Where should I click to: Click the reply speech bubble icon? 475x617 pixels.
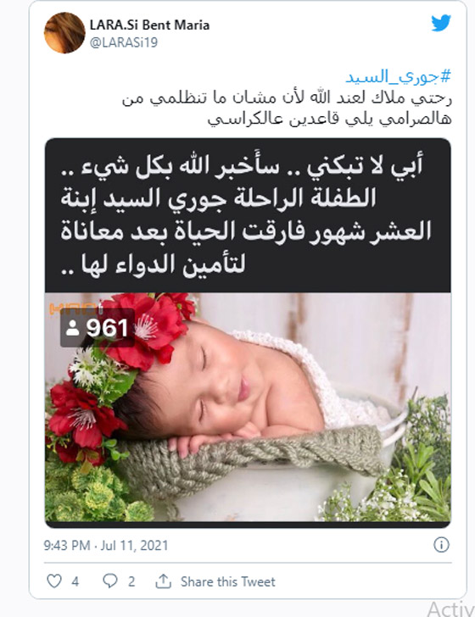click(x=110, y=581)
